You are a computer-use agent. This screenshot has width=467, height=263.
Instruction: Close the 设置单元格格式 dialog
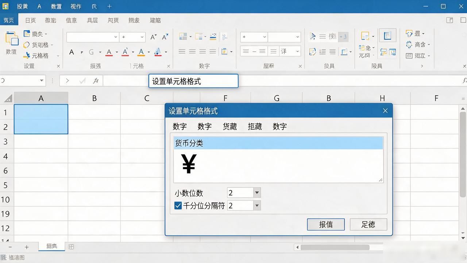385,111
